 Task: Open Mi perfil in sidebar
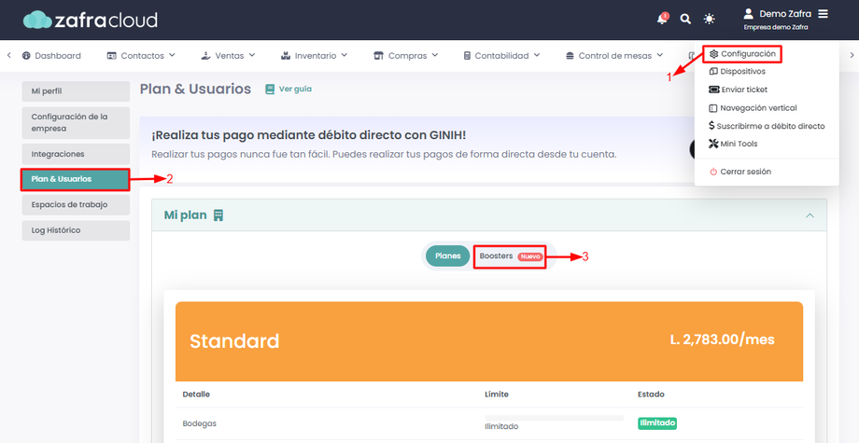click(x=76, y=91)
